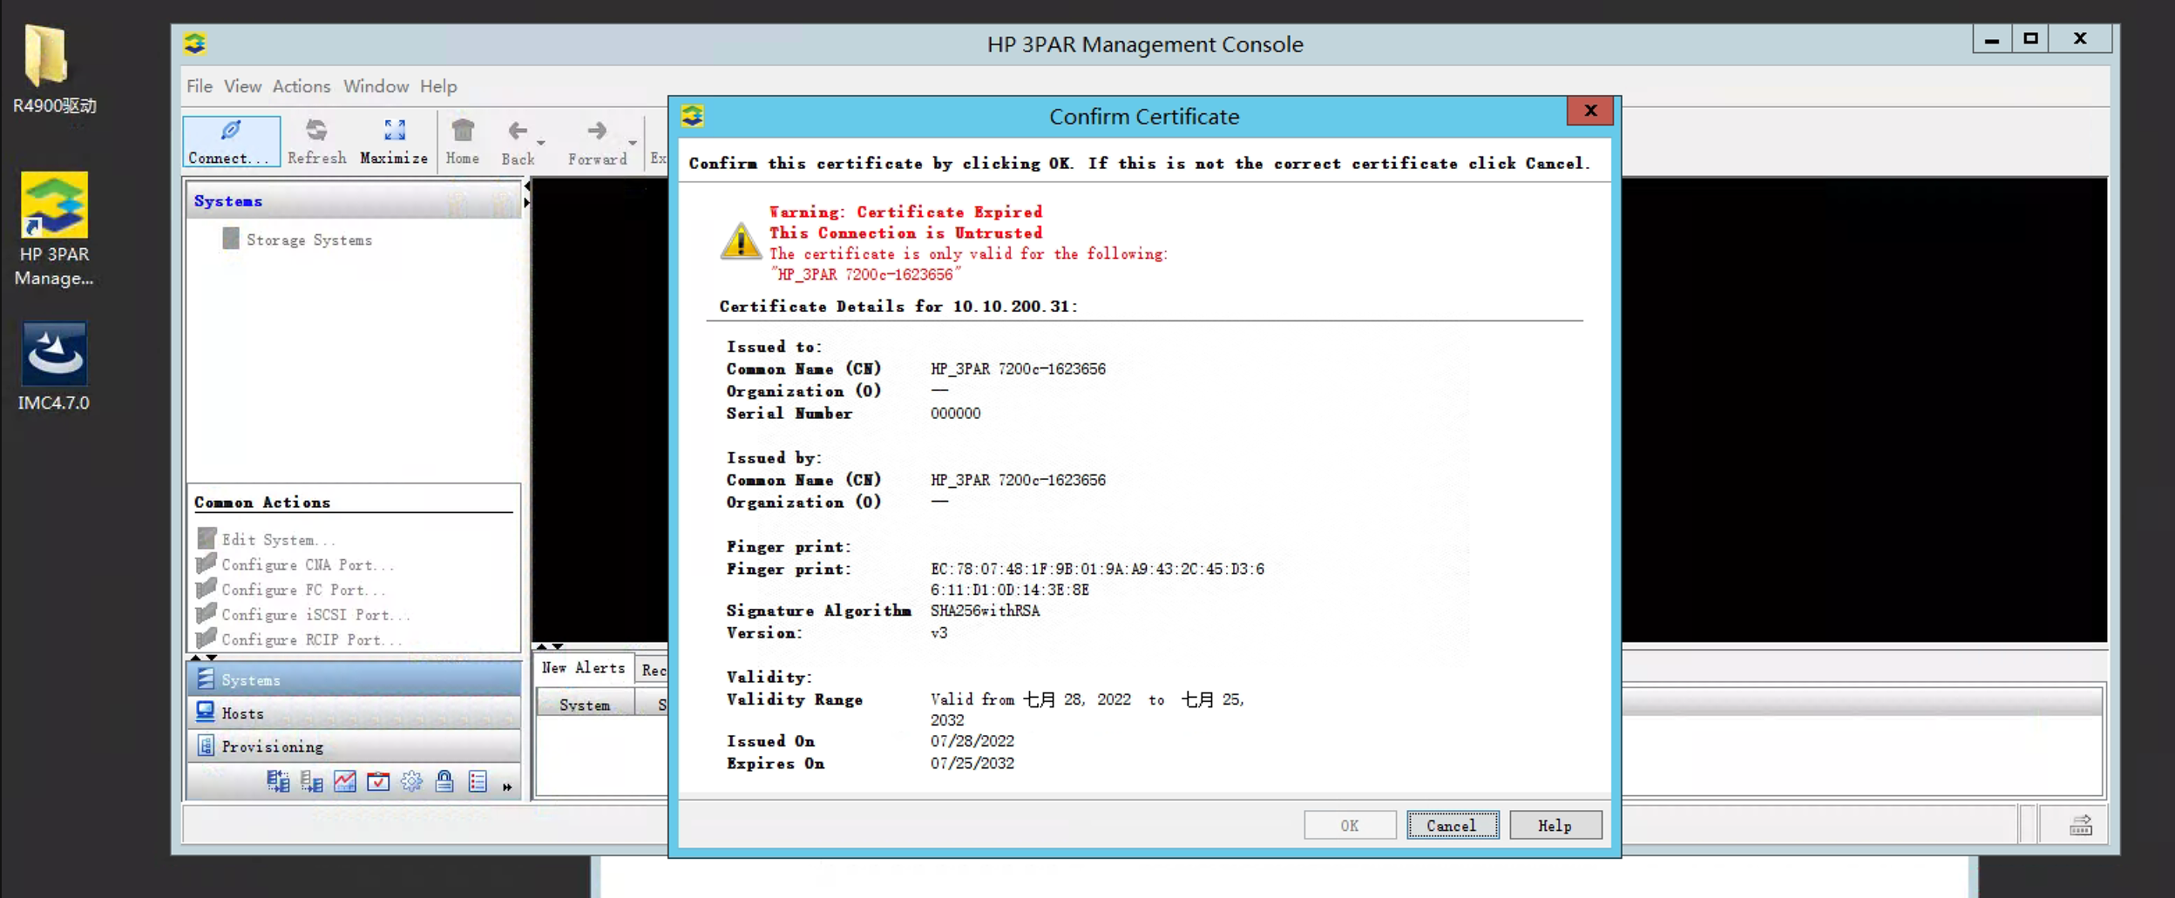
Task: Click Help in Confirm Certificate dialog
Action: [1555, 825]
